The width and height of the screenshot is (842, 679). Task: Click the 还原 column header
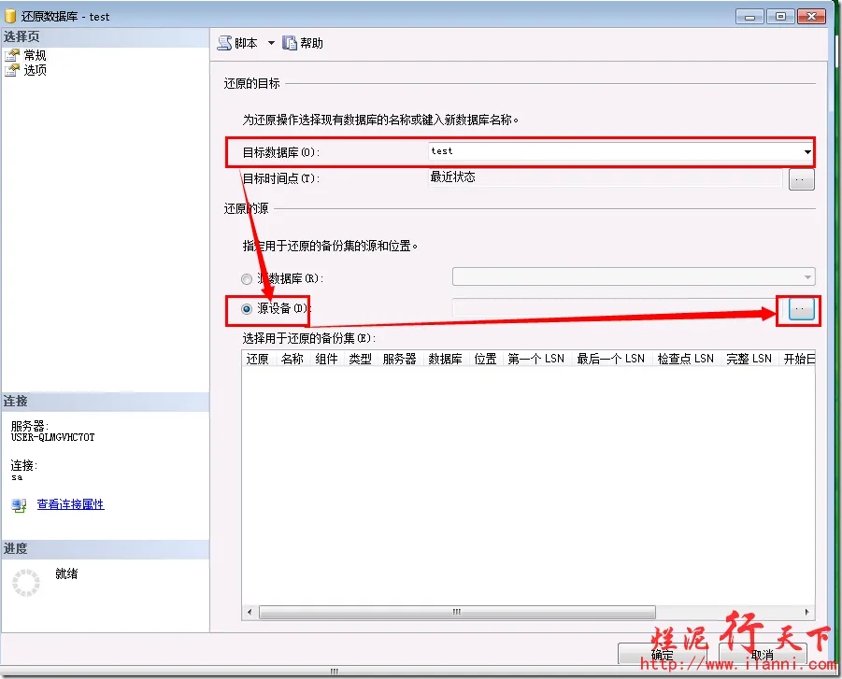point(258,359)
